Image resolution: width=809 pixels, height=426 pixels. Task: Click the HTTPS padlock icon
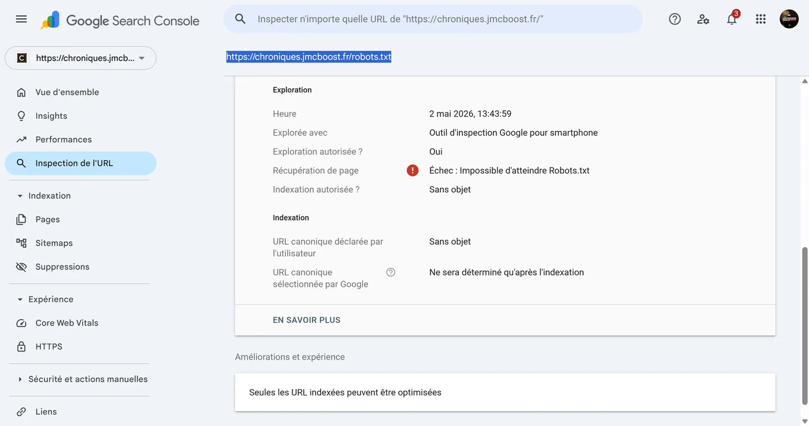[21, 347]
